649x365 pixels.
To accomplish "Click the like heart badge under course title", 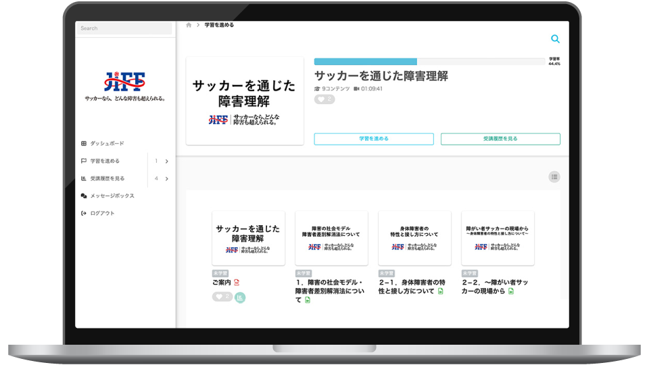I will click(x=324, y=99).
